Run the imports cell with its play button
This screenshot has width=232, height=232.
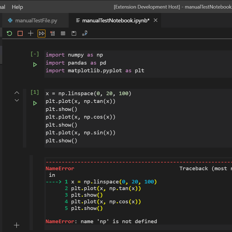tap(35, 65)
